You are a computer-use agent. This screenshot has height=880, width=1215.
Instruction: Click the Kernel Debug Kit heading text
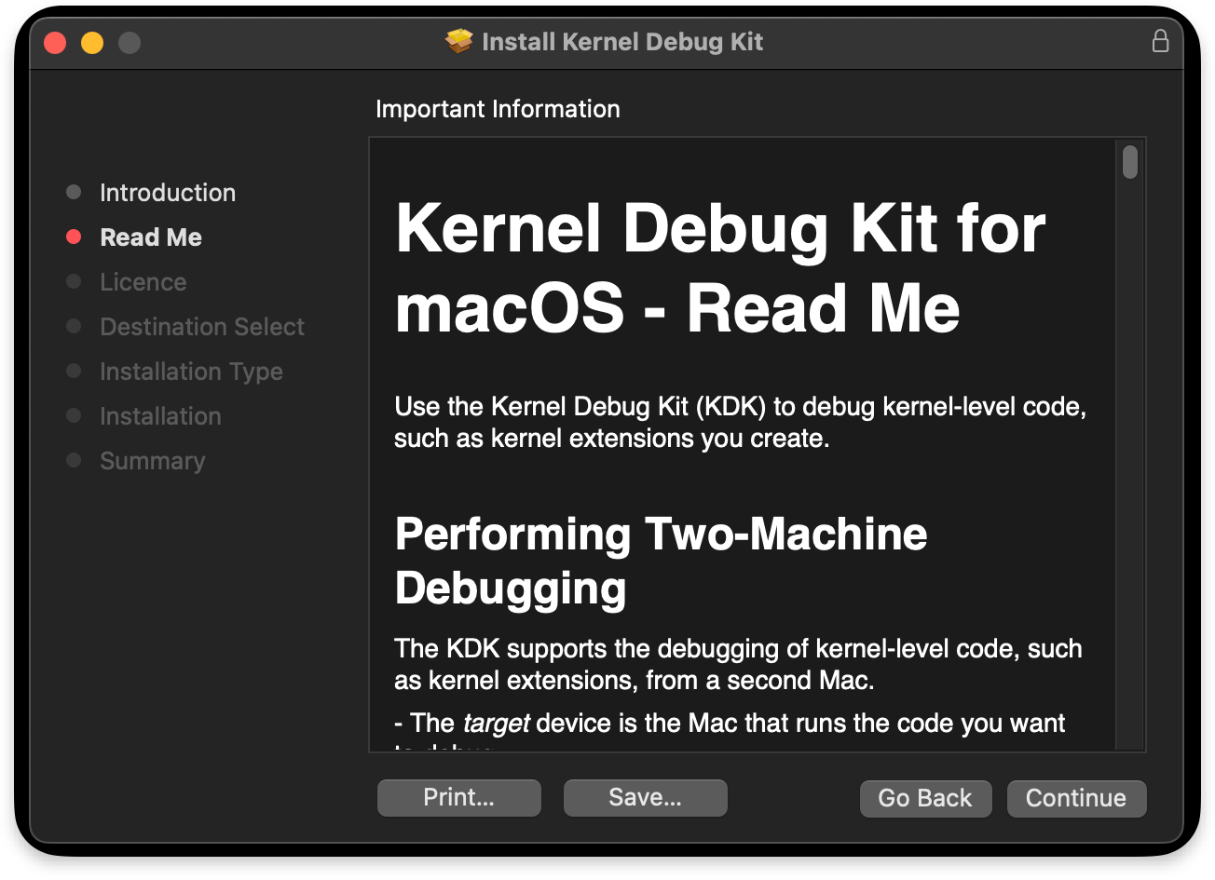(721, 267)
